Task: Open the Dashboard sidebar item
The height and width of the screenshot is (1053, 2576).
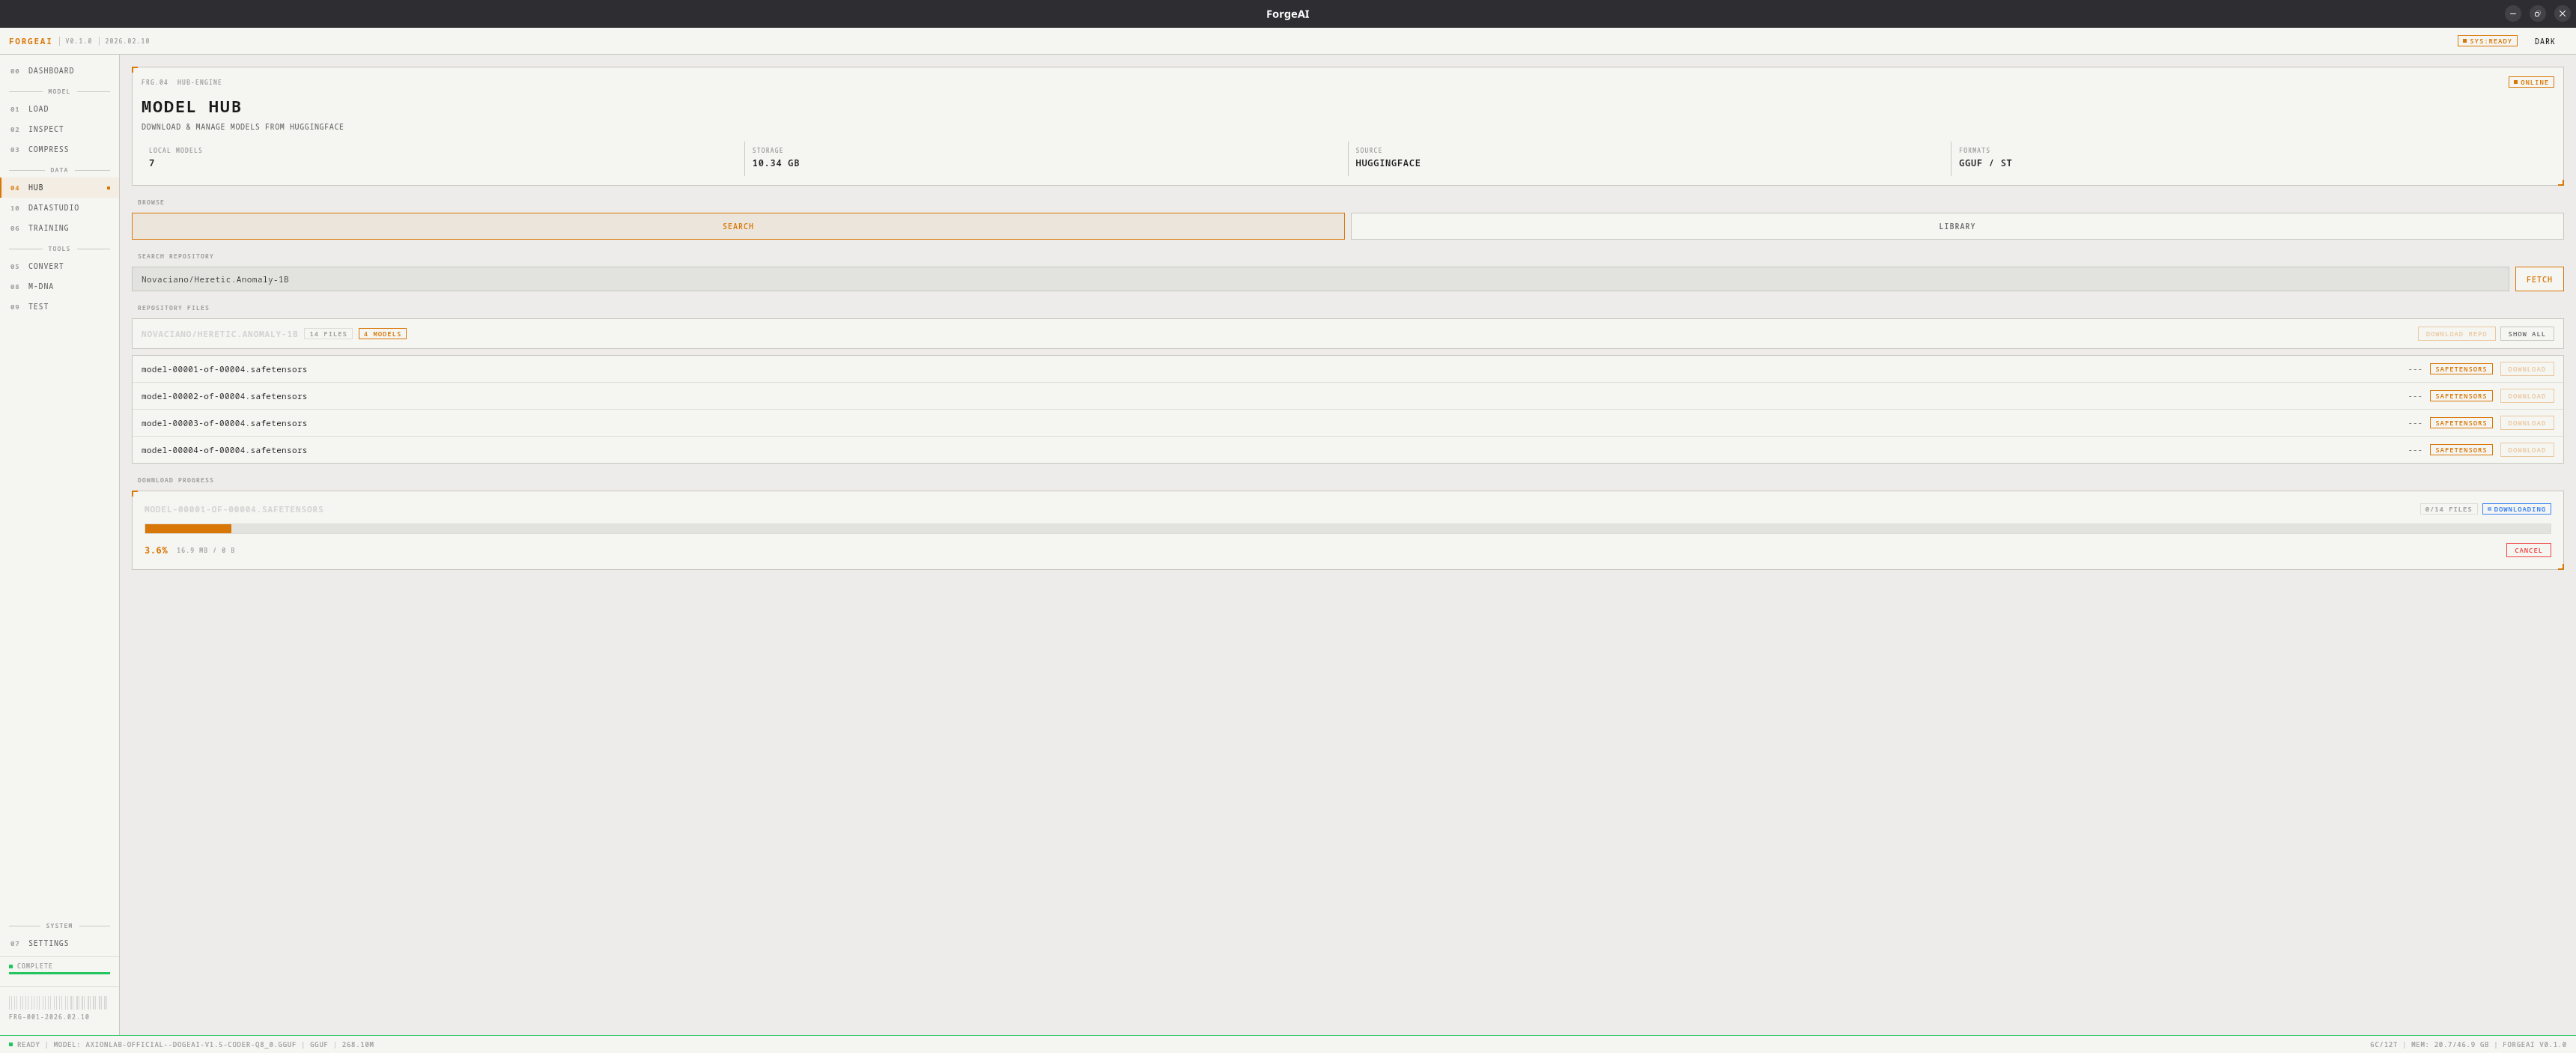Action: (x=51, y=71)
